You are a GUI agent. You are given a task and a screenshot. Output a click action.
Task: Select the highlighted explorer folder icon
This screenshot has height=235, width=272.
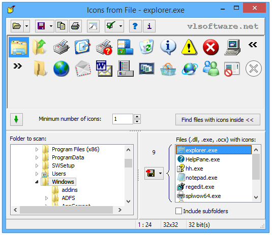click(x=19, y=47)
